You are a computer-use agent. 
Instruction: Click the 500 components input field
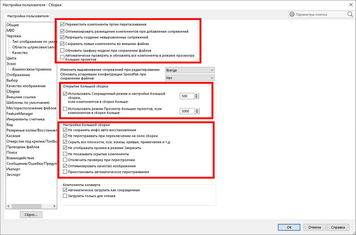coord(187,96)
